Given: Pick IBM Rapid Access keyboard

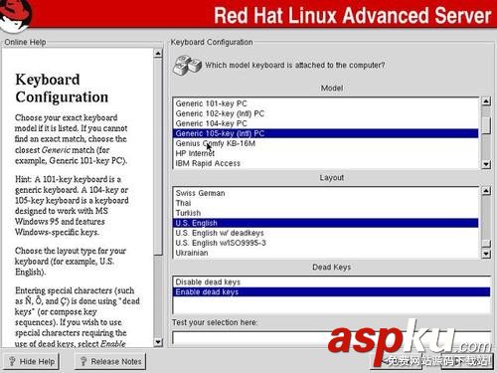Looking at the screenshot, I should [325, 163].
